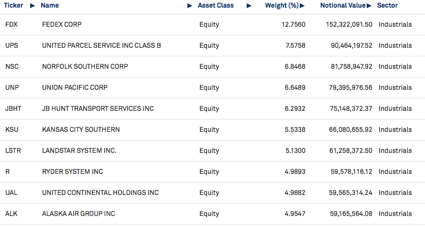Click the Ticker column header

coord(13,5)
